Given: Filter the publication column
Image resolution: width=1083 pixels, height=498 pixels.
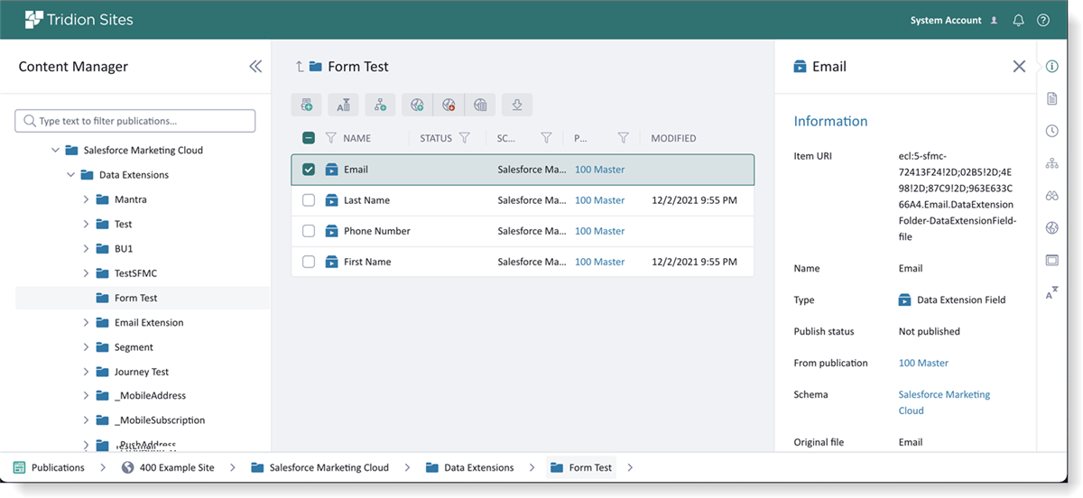Looking at the screenshot, I should tap(623, 138).
